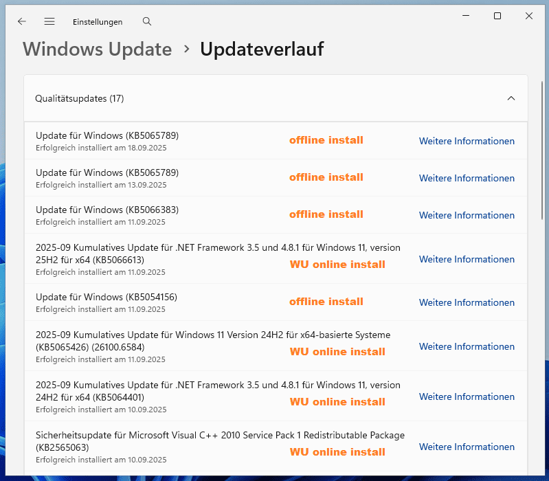This screenshot has height=481, width=549.
Task: Maximize the Einstellungen window
Action: pos(497,16)
